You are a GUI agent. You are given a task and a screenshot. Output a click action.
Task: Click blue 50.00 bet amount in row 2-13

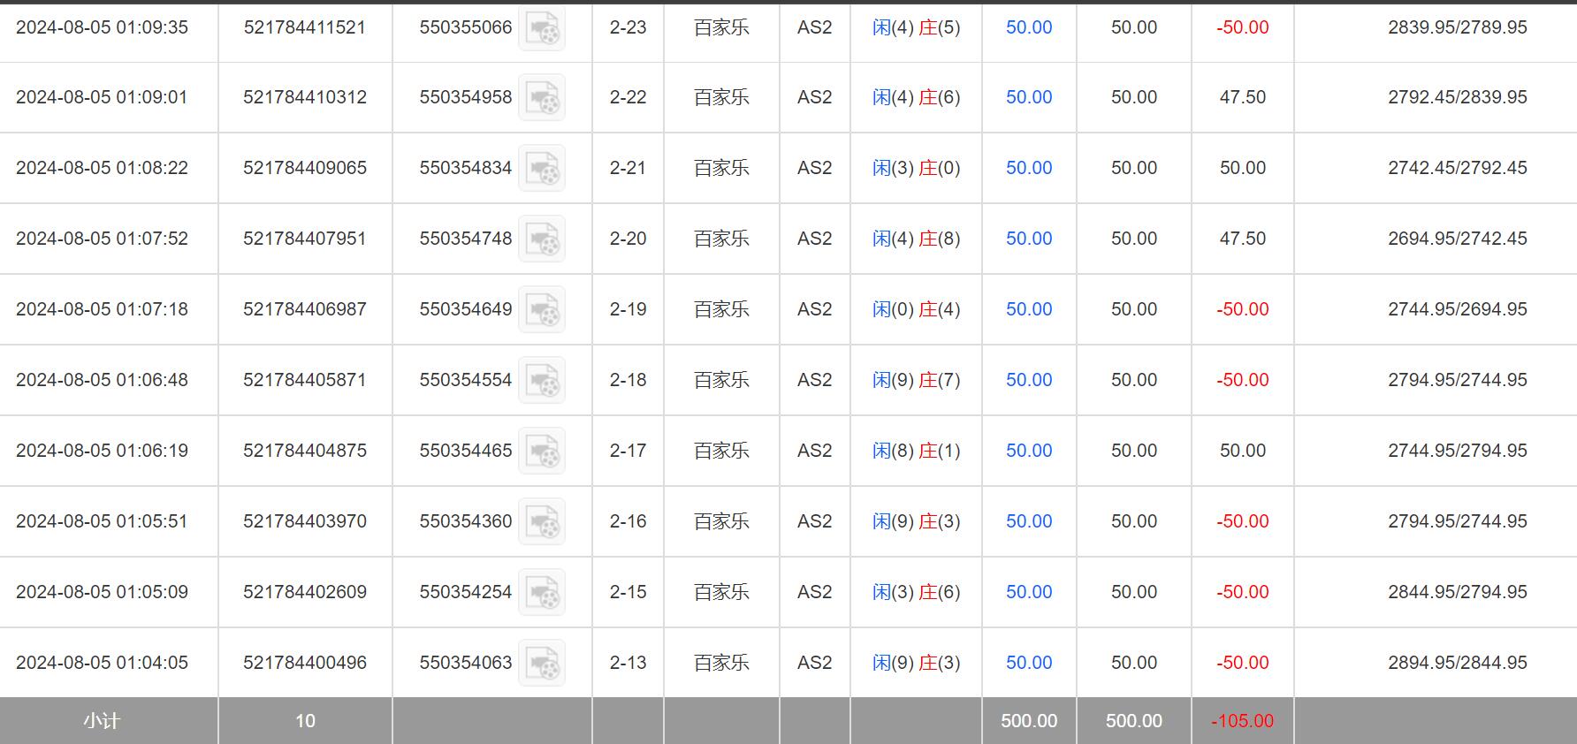(x=1028, y=663)
